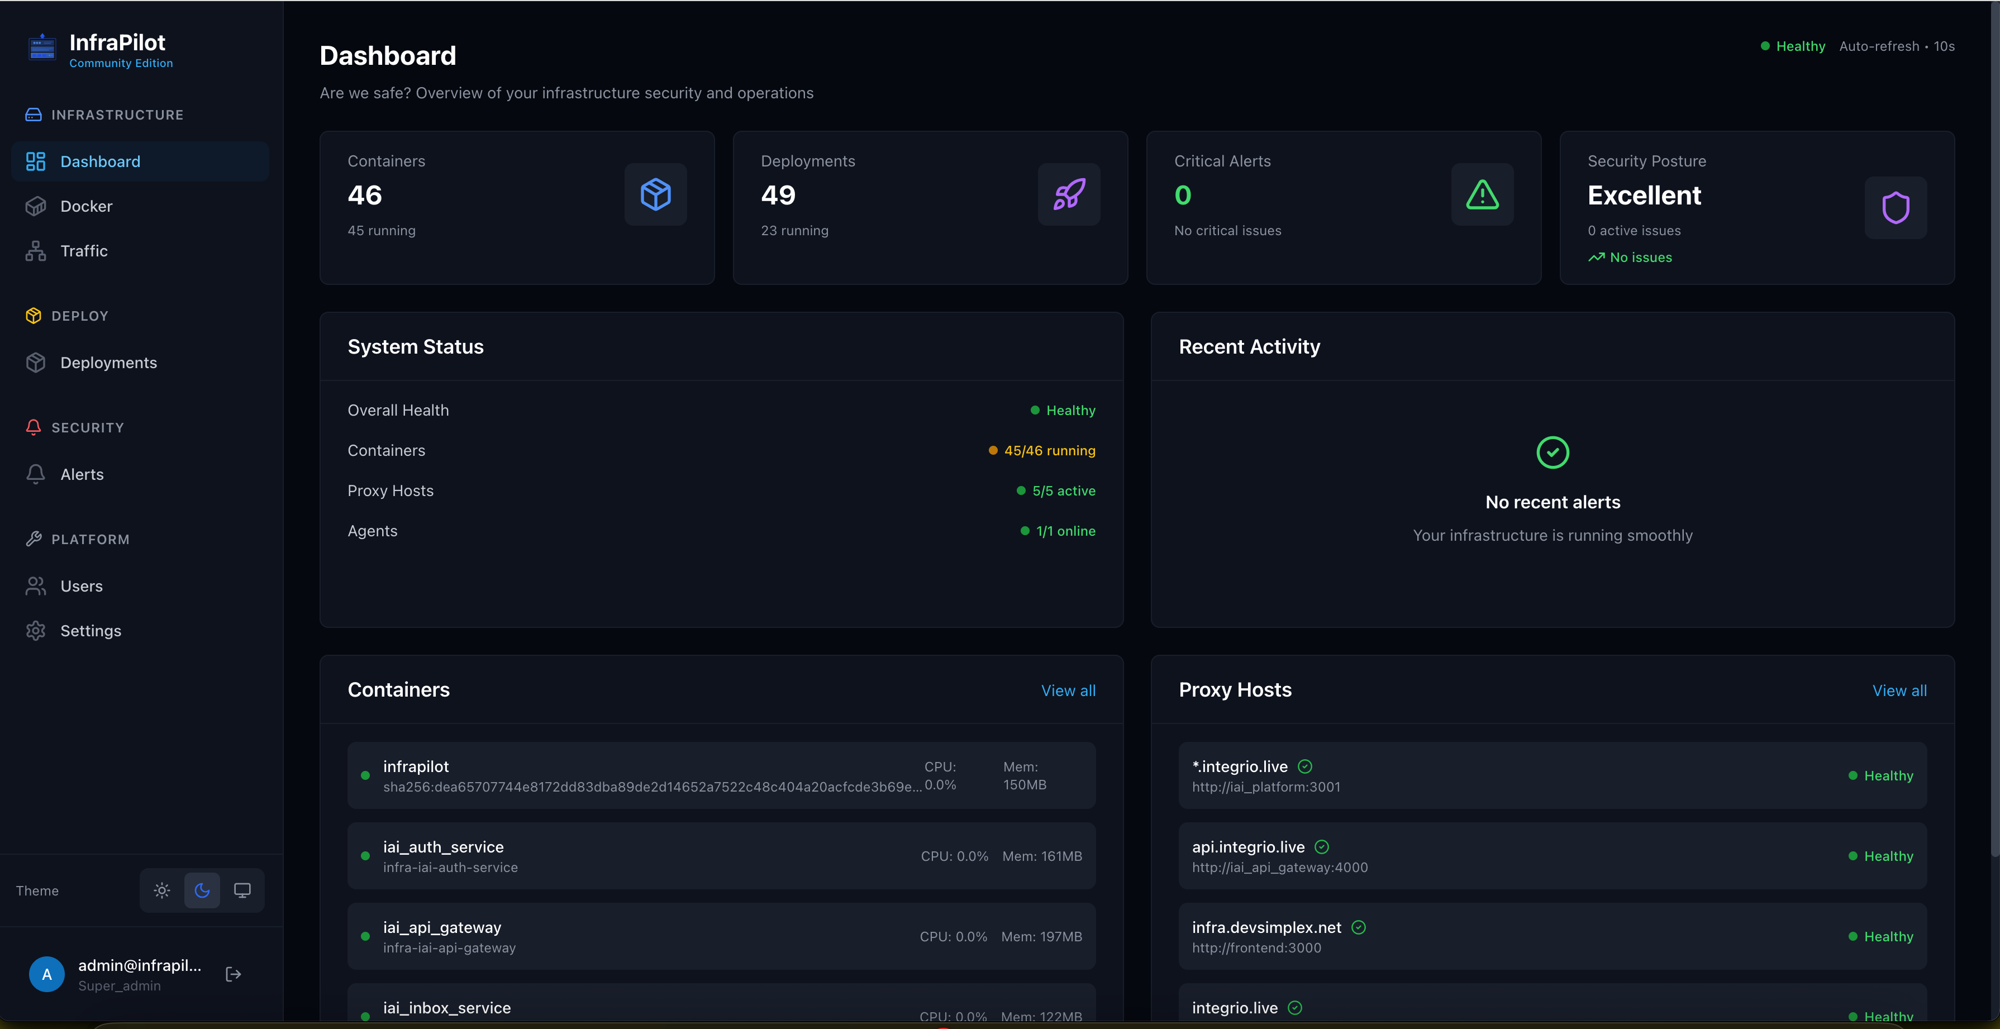Click the Settings gear icon
2000x1029 pixels.
tap(36, 631)
